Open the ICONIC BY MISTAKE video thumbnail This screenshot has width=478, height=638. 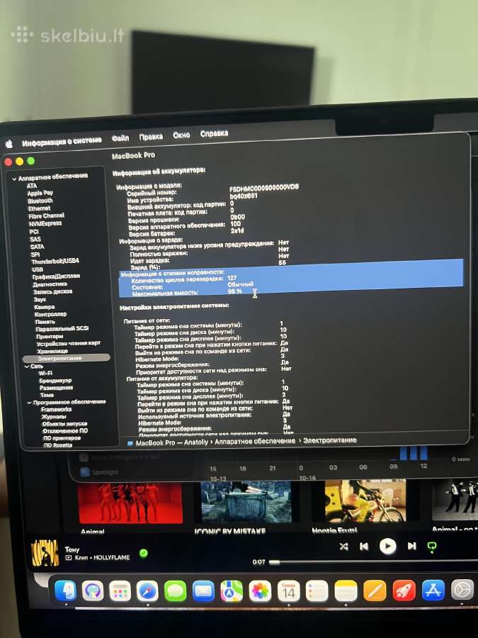(246, 501)
